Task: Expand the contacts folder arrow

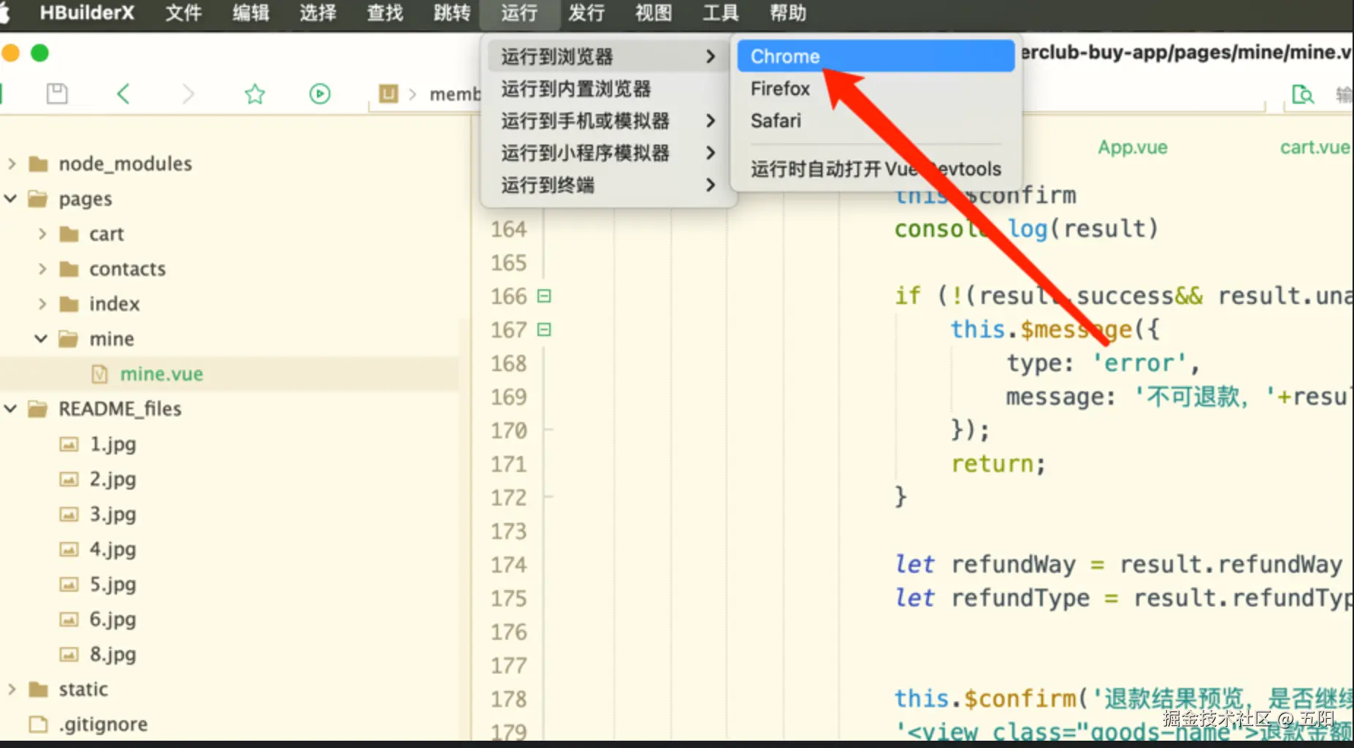Action: (x=42, y=269)
